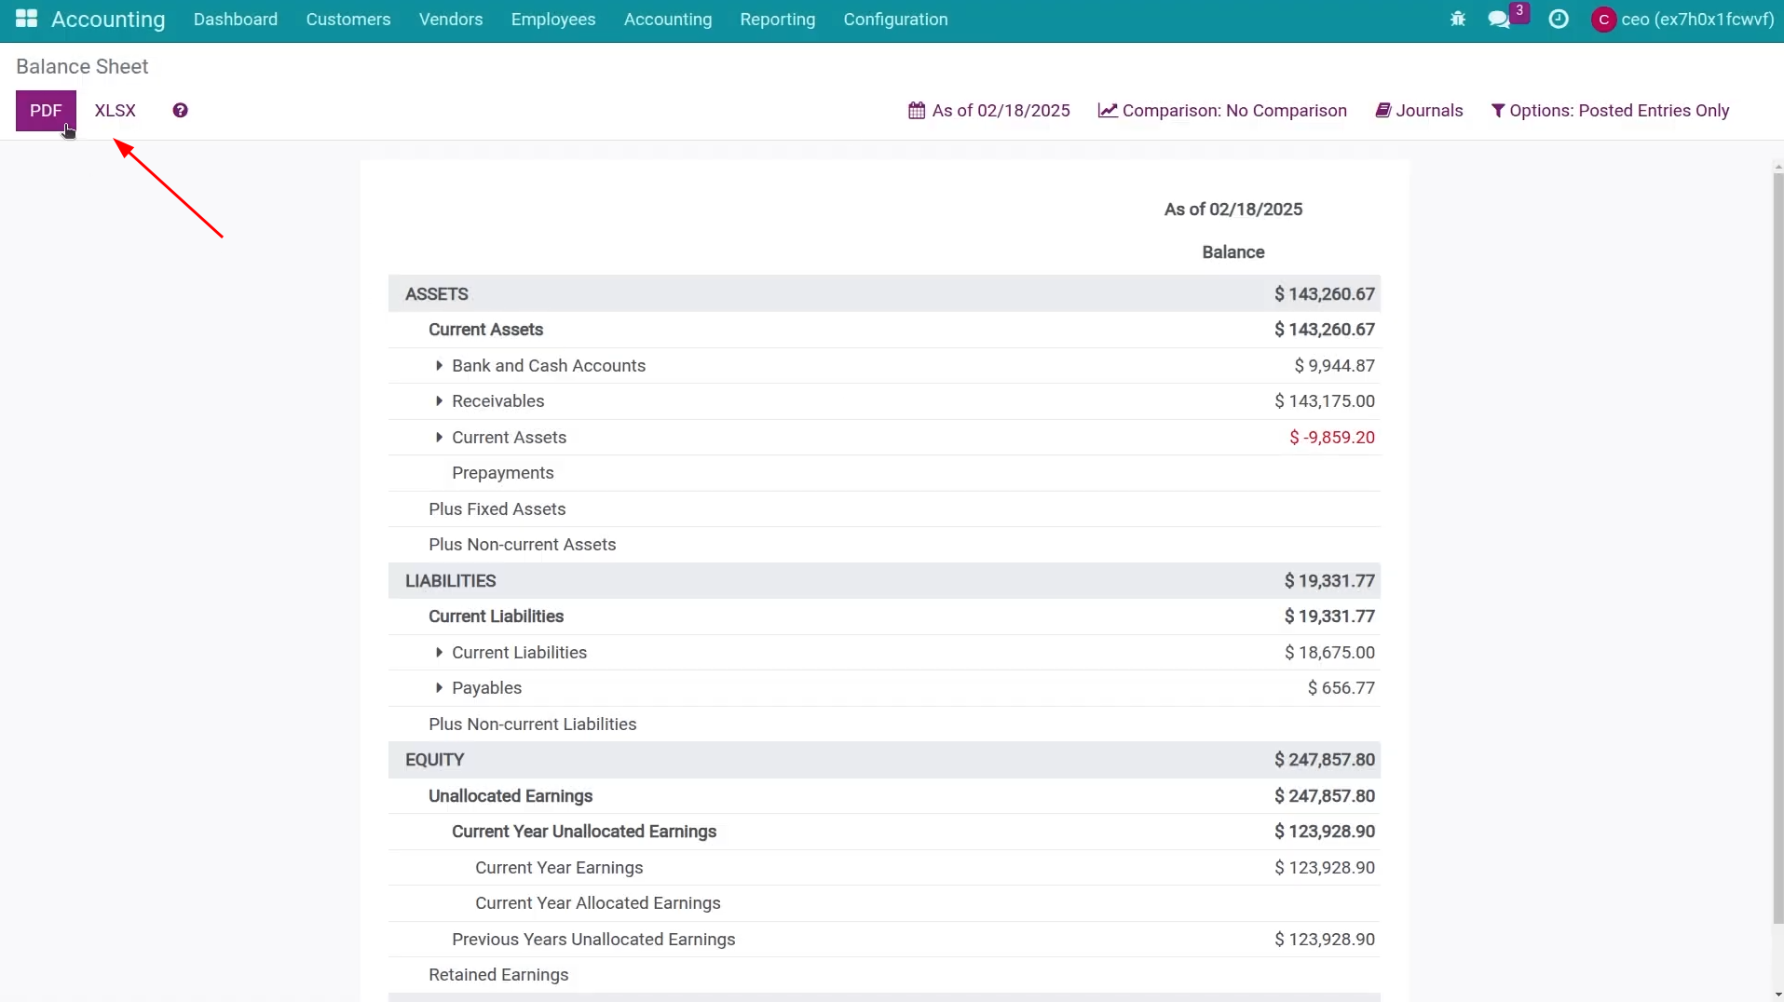Open the apps grid home menu icon

click(x=26, y=19)
